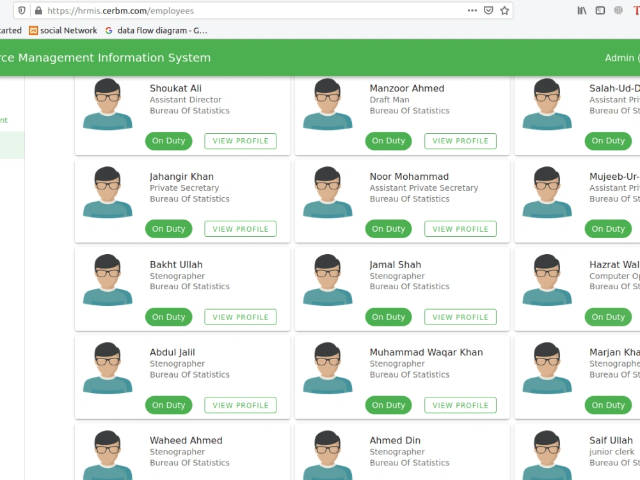The width and height of the screenshot is (640, 480).
Task: Click On Duty badge for Mujeeb-Ur
Action: tap(608, 229)
